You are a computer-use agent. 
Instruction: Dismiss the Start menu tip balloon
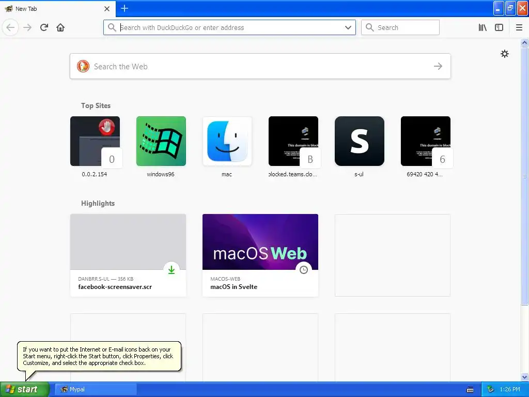pyautogui.click(x=99, y=356)
